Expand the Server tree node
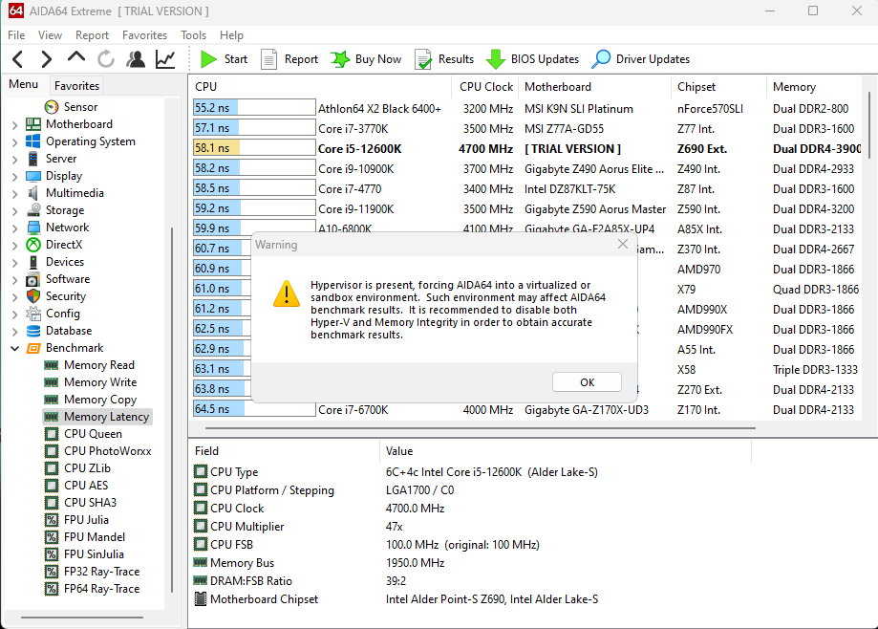878x629 pixels. tap(14, 159)
